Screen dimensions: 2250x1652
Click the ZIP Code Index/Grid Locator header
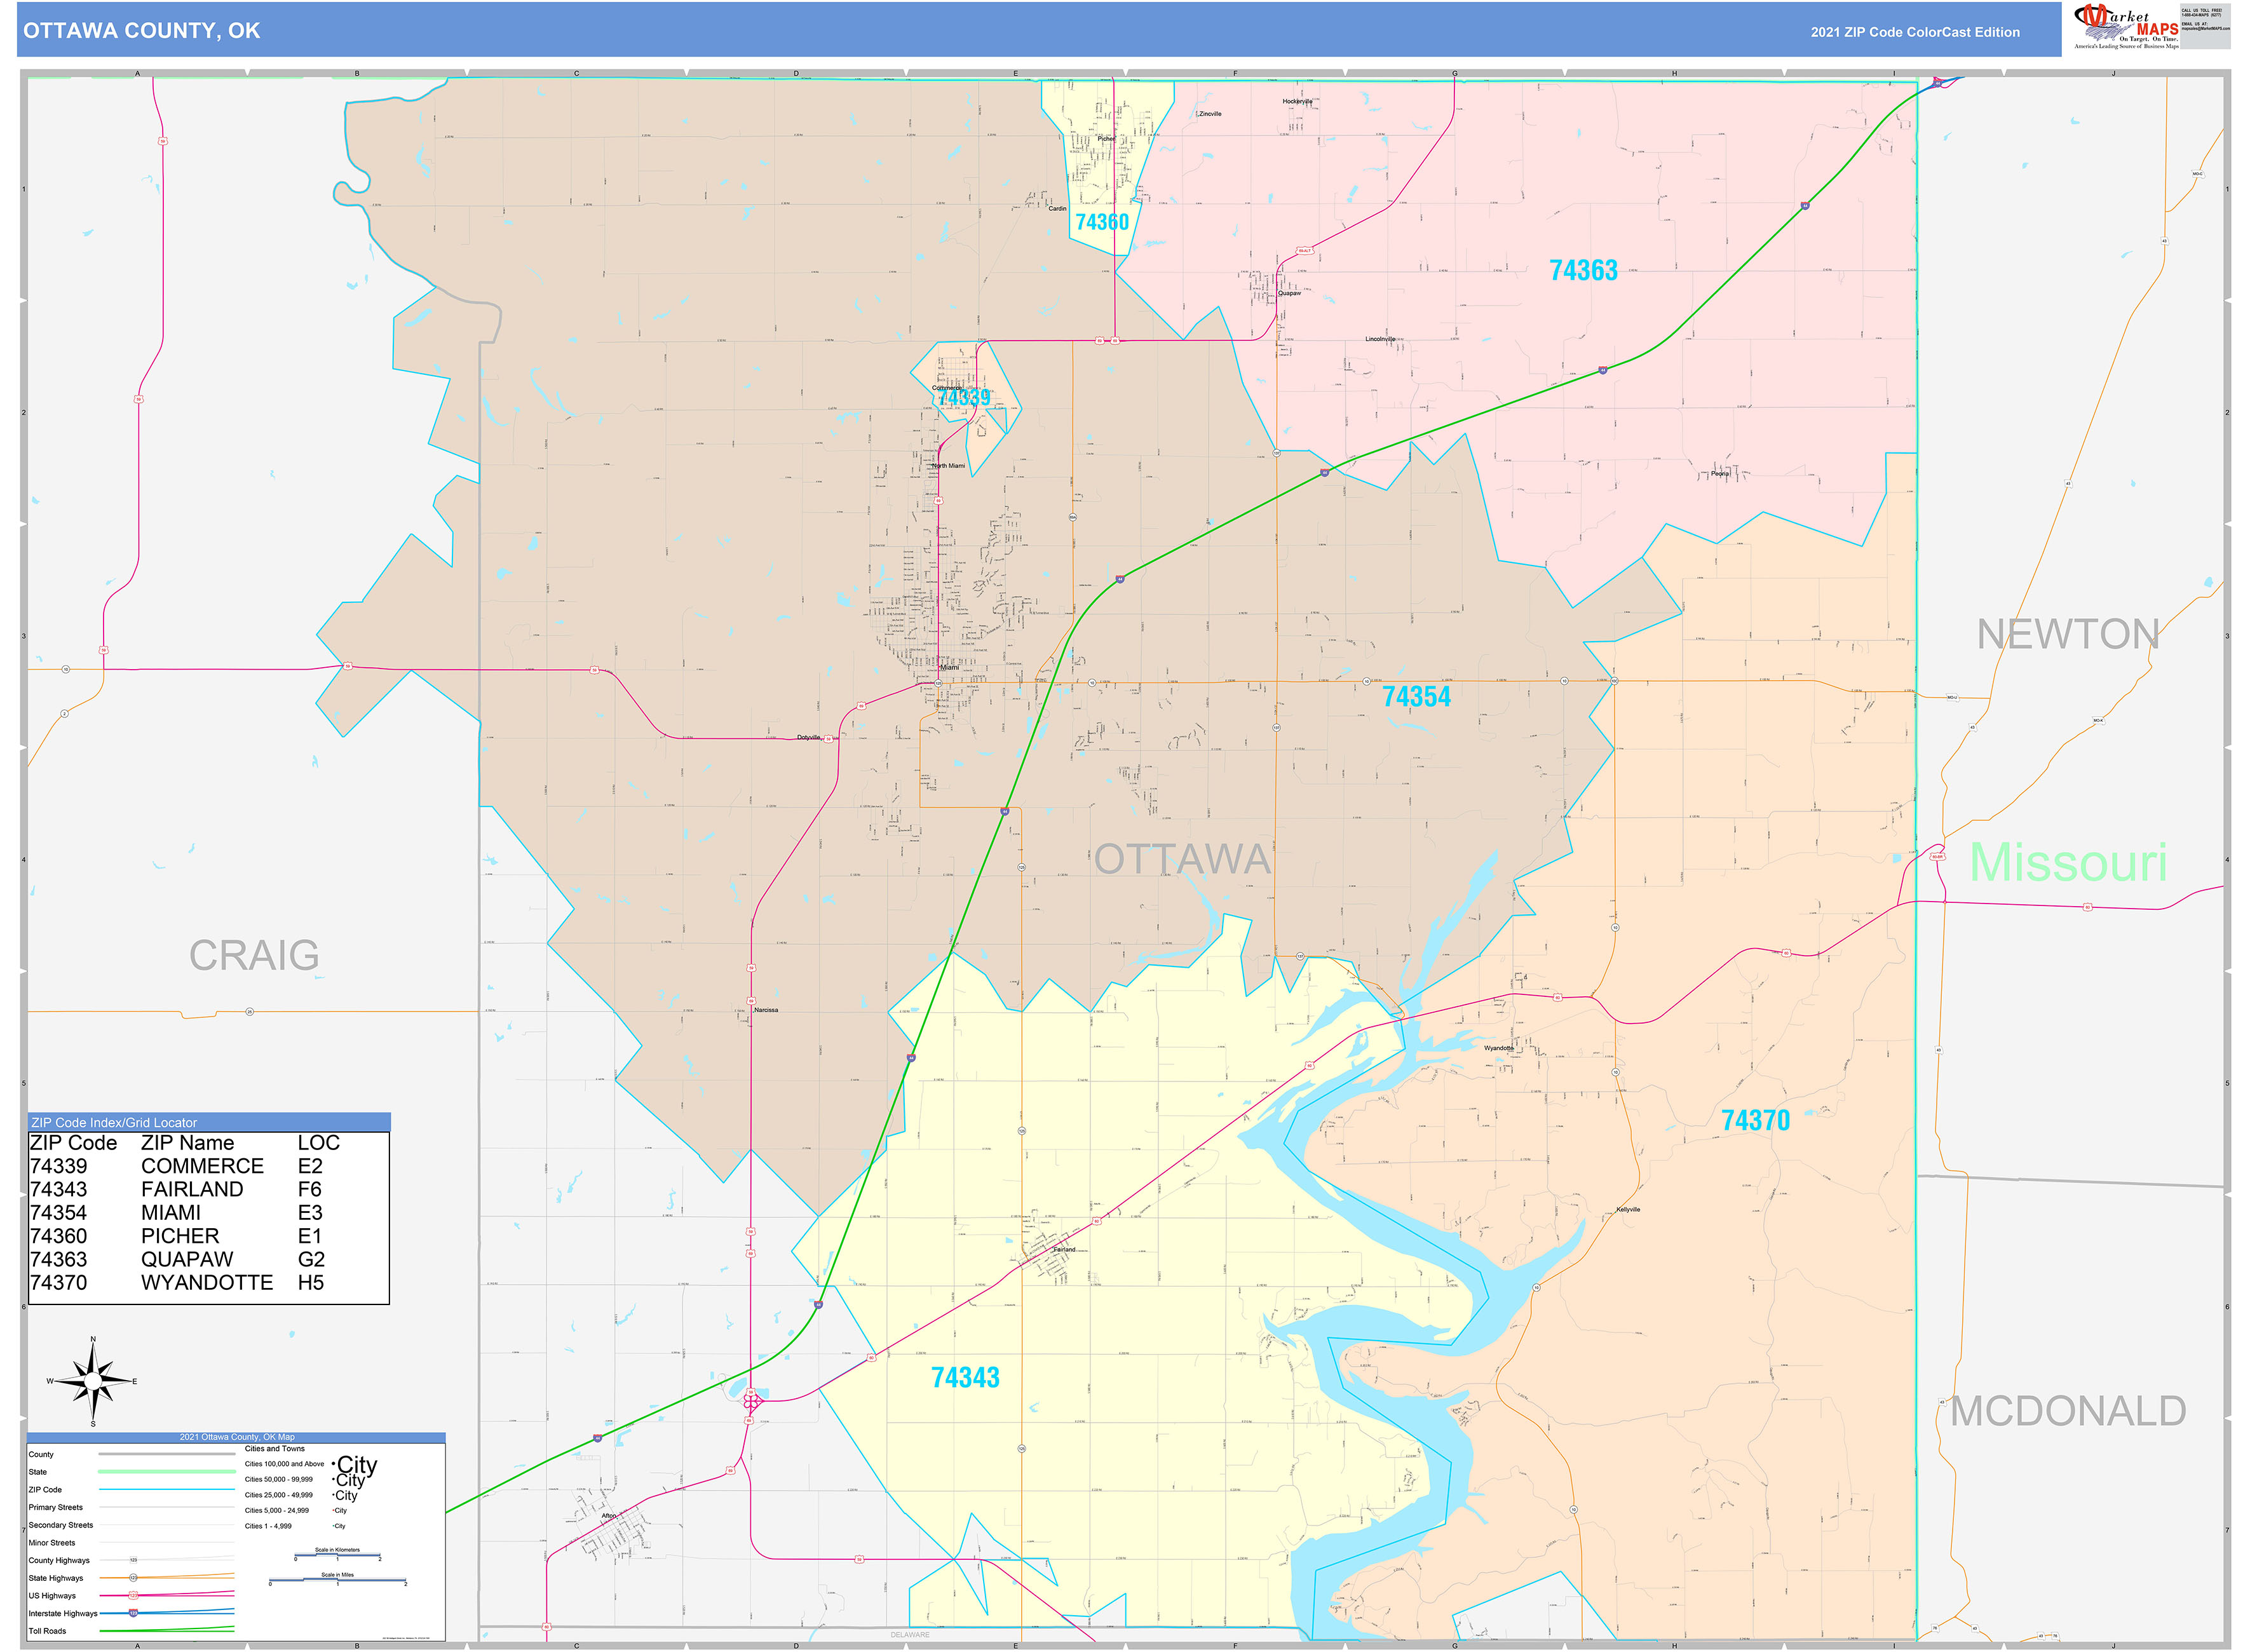(x=209, y=1122)
